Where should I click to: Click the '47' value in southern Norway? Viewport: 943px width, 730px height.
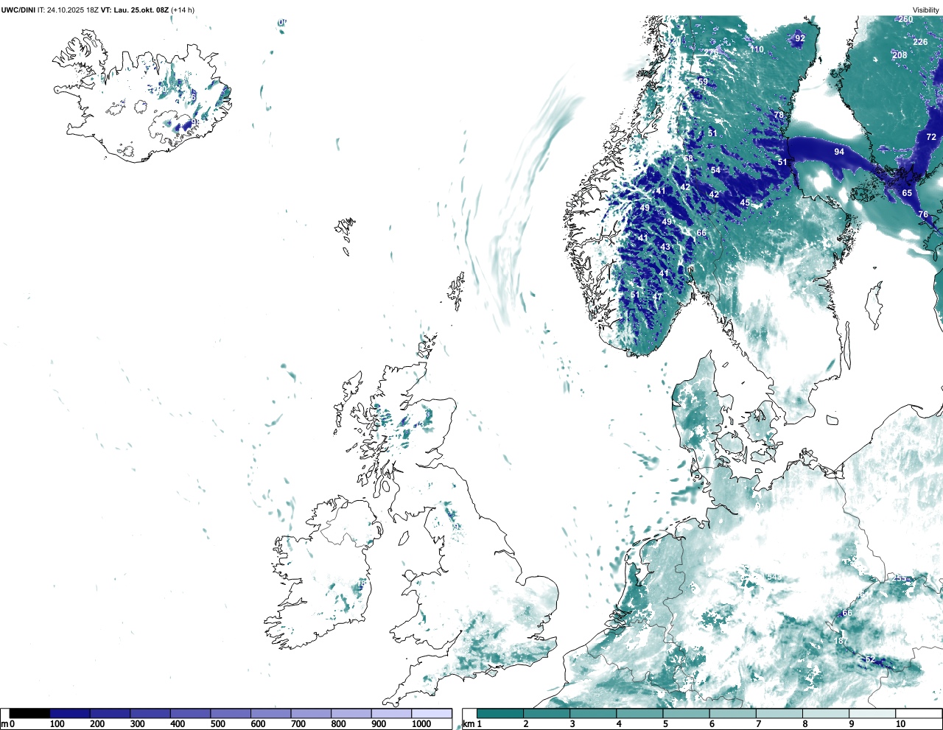(658, 297)
